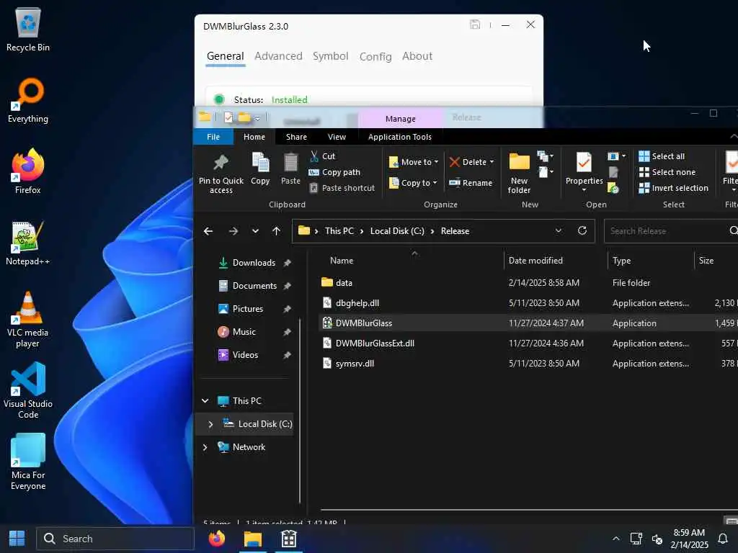
Task: Switch to the Share ribbon tab
Action: click(x=296, y=137)
